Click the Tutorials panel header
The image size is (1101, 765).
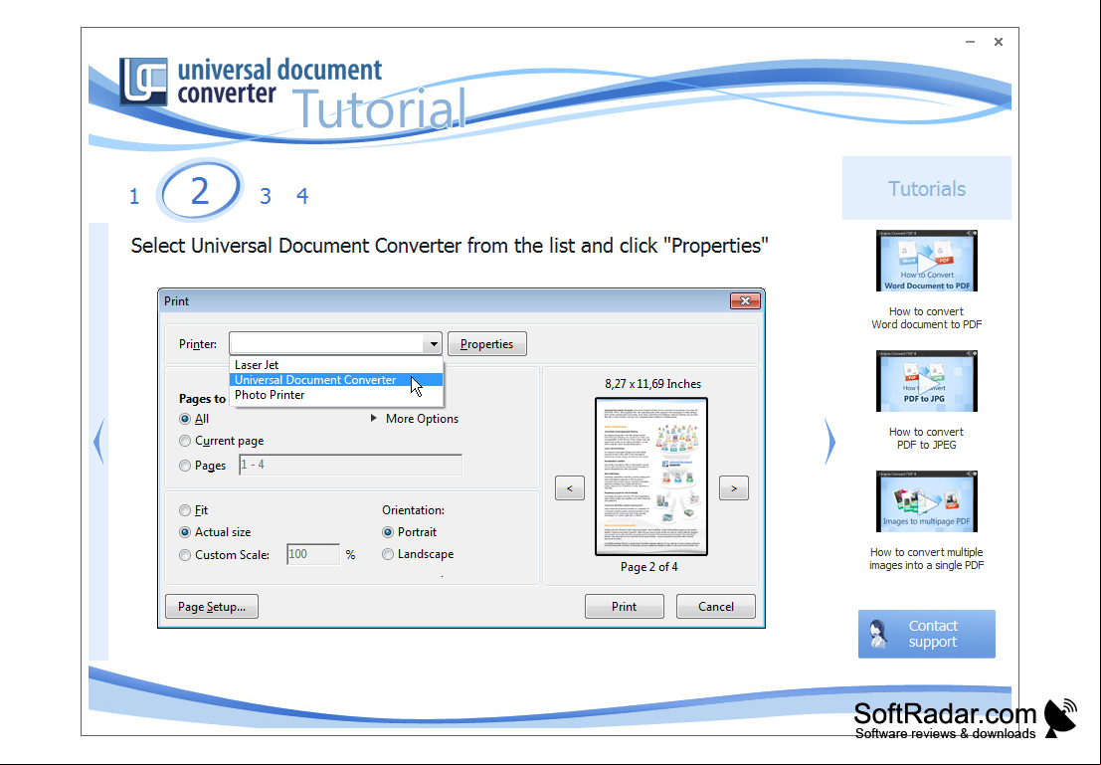pos(927,188)
